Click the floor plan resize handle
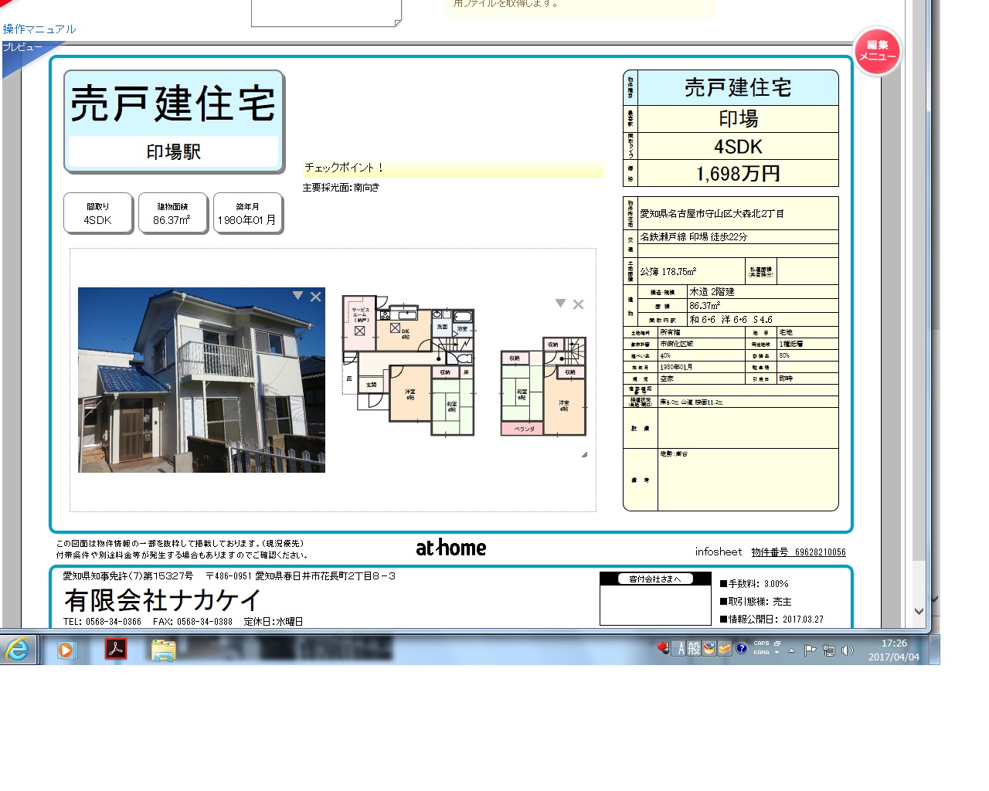This screenshot has width=989, height=791. [584, 455]
